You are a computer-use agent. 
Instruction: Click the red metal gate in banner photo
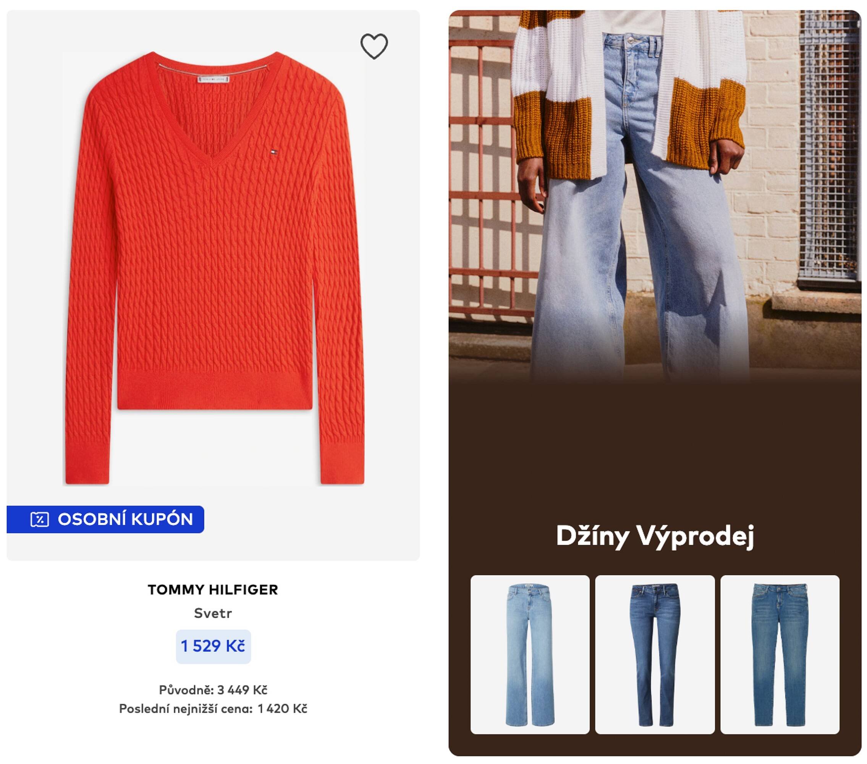tap(481, 178)
